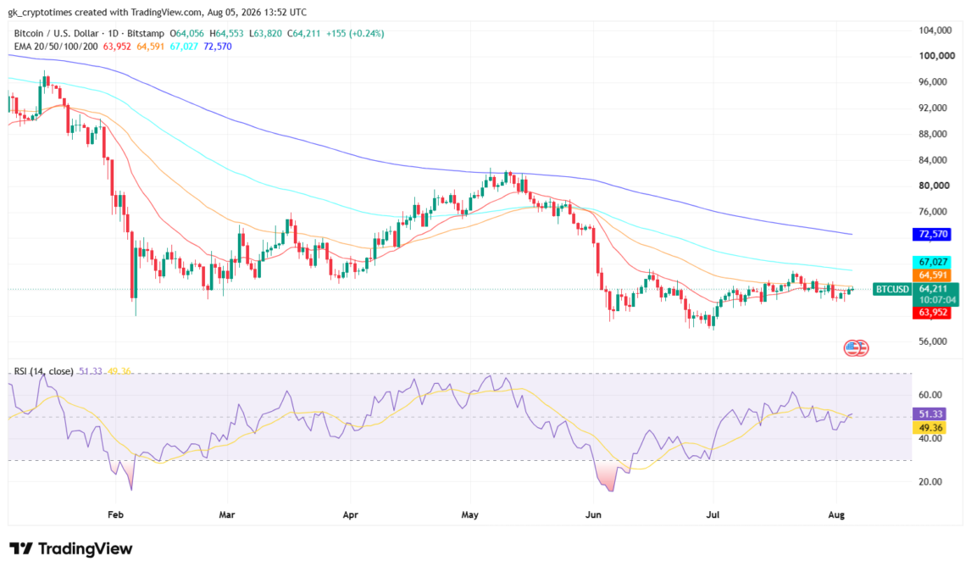This screenshot has height=572, width=971.
Task: Click the May label on the time axis
Action: (470, 514)
